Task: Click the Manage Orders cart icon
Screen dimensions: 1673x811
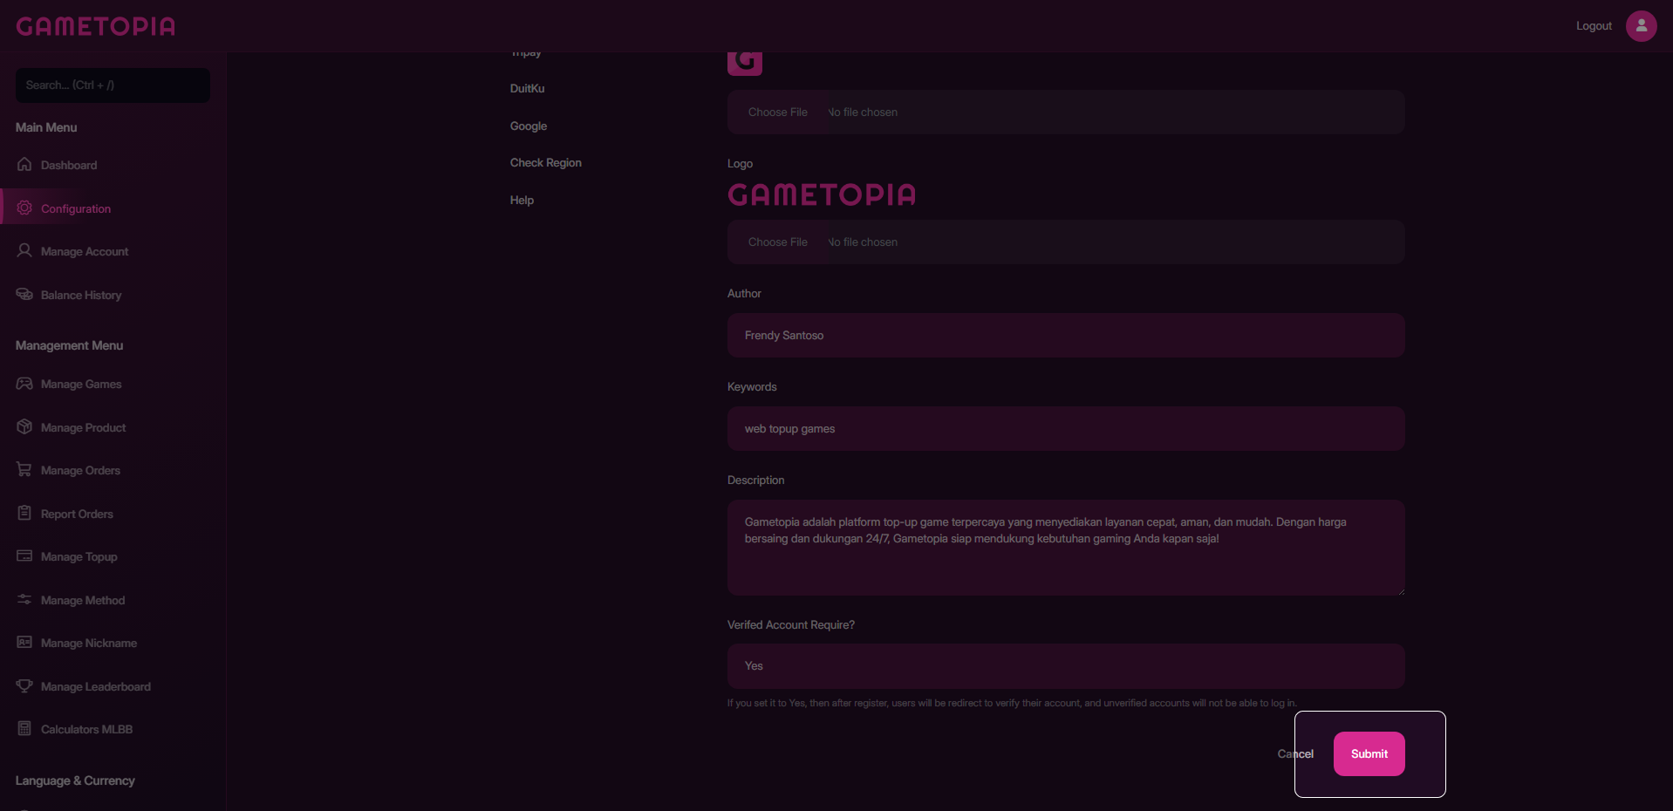Action: coord(24,469)
